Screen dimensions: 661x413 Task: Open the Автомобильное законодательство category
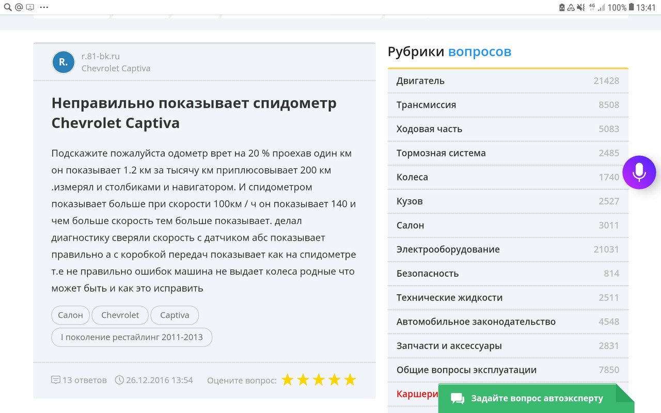[508, 322]
